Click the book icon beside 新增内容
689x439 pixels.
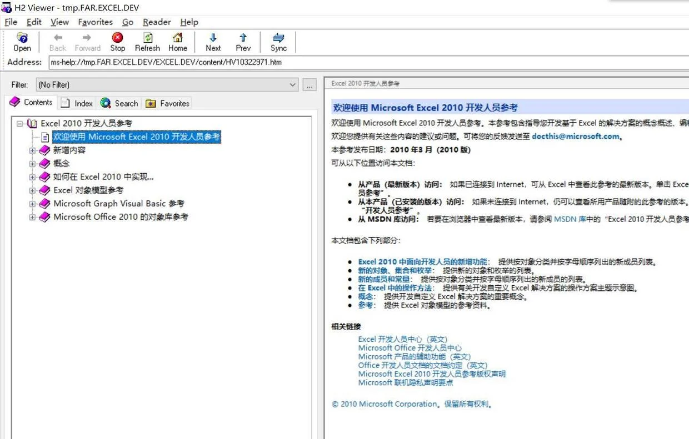click(45, 150)
